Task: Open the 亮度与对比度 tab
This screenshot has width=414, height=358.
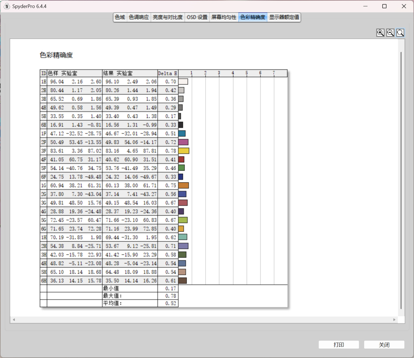Action: tap(168, 17)
